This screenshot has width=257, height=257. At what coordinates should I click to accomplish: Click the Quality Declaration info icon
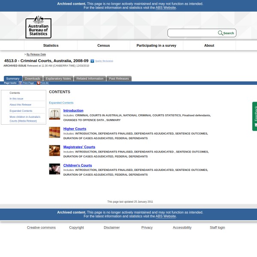pyautogui.click(x=92, y=61)
